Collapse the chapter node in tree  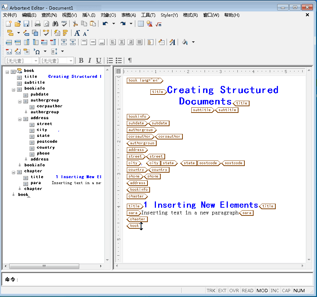click(x=14, y=172)
